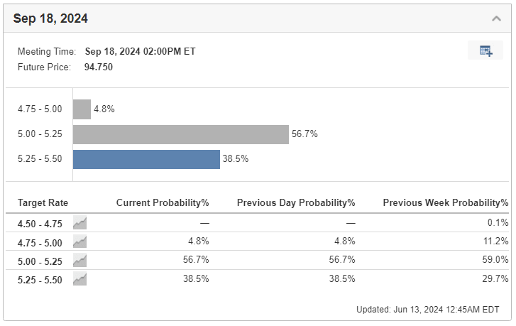Select the Target Rate column header
Viewport: 516px width, 326px height.
(43, 202)
